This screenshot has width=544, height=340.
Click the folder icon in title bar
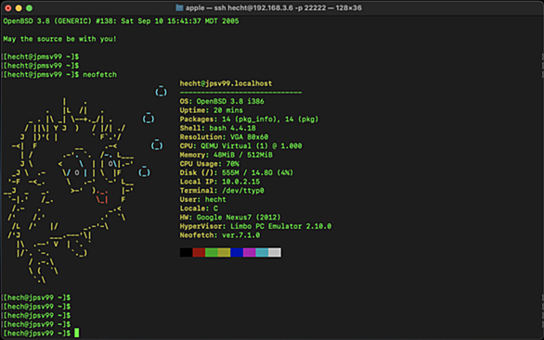(x=179, y=7)
